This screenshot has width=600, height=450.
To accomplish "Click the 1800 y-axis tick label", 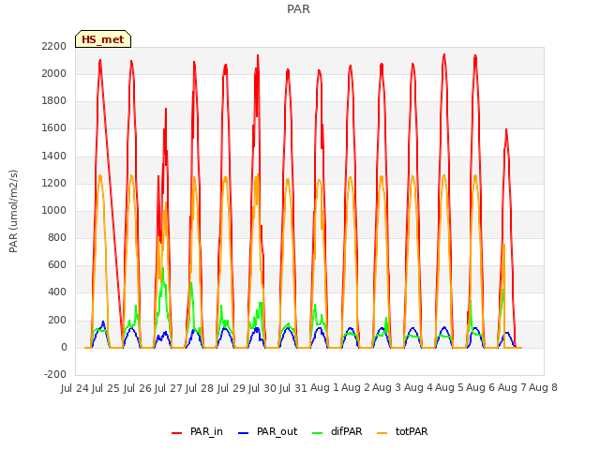I will coord(54,101).
